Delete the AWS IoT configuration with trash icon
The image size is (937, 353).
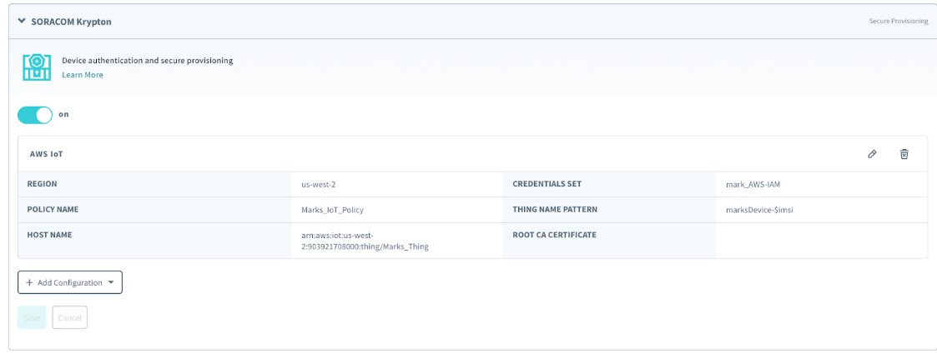(904, 154)
